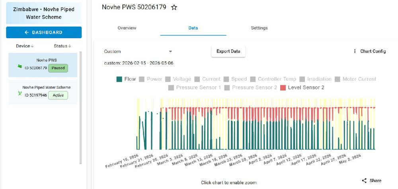Screen dimensions: 398x189
Task: Open the Custom date range dropdown
Action: click(139, 51)
